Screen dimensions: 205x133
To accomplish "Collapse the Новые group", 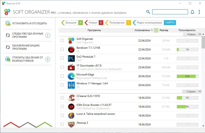I will point(200,34).
